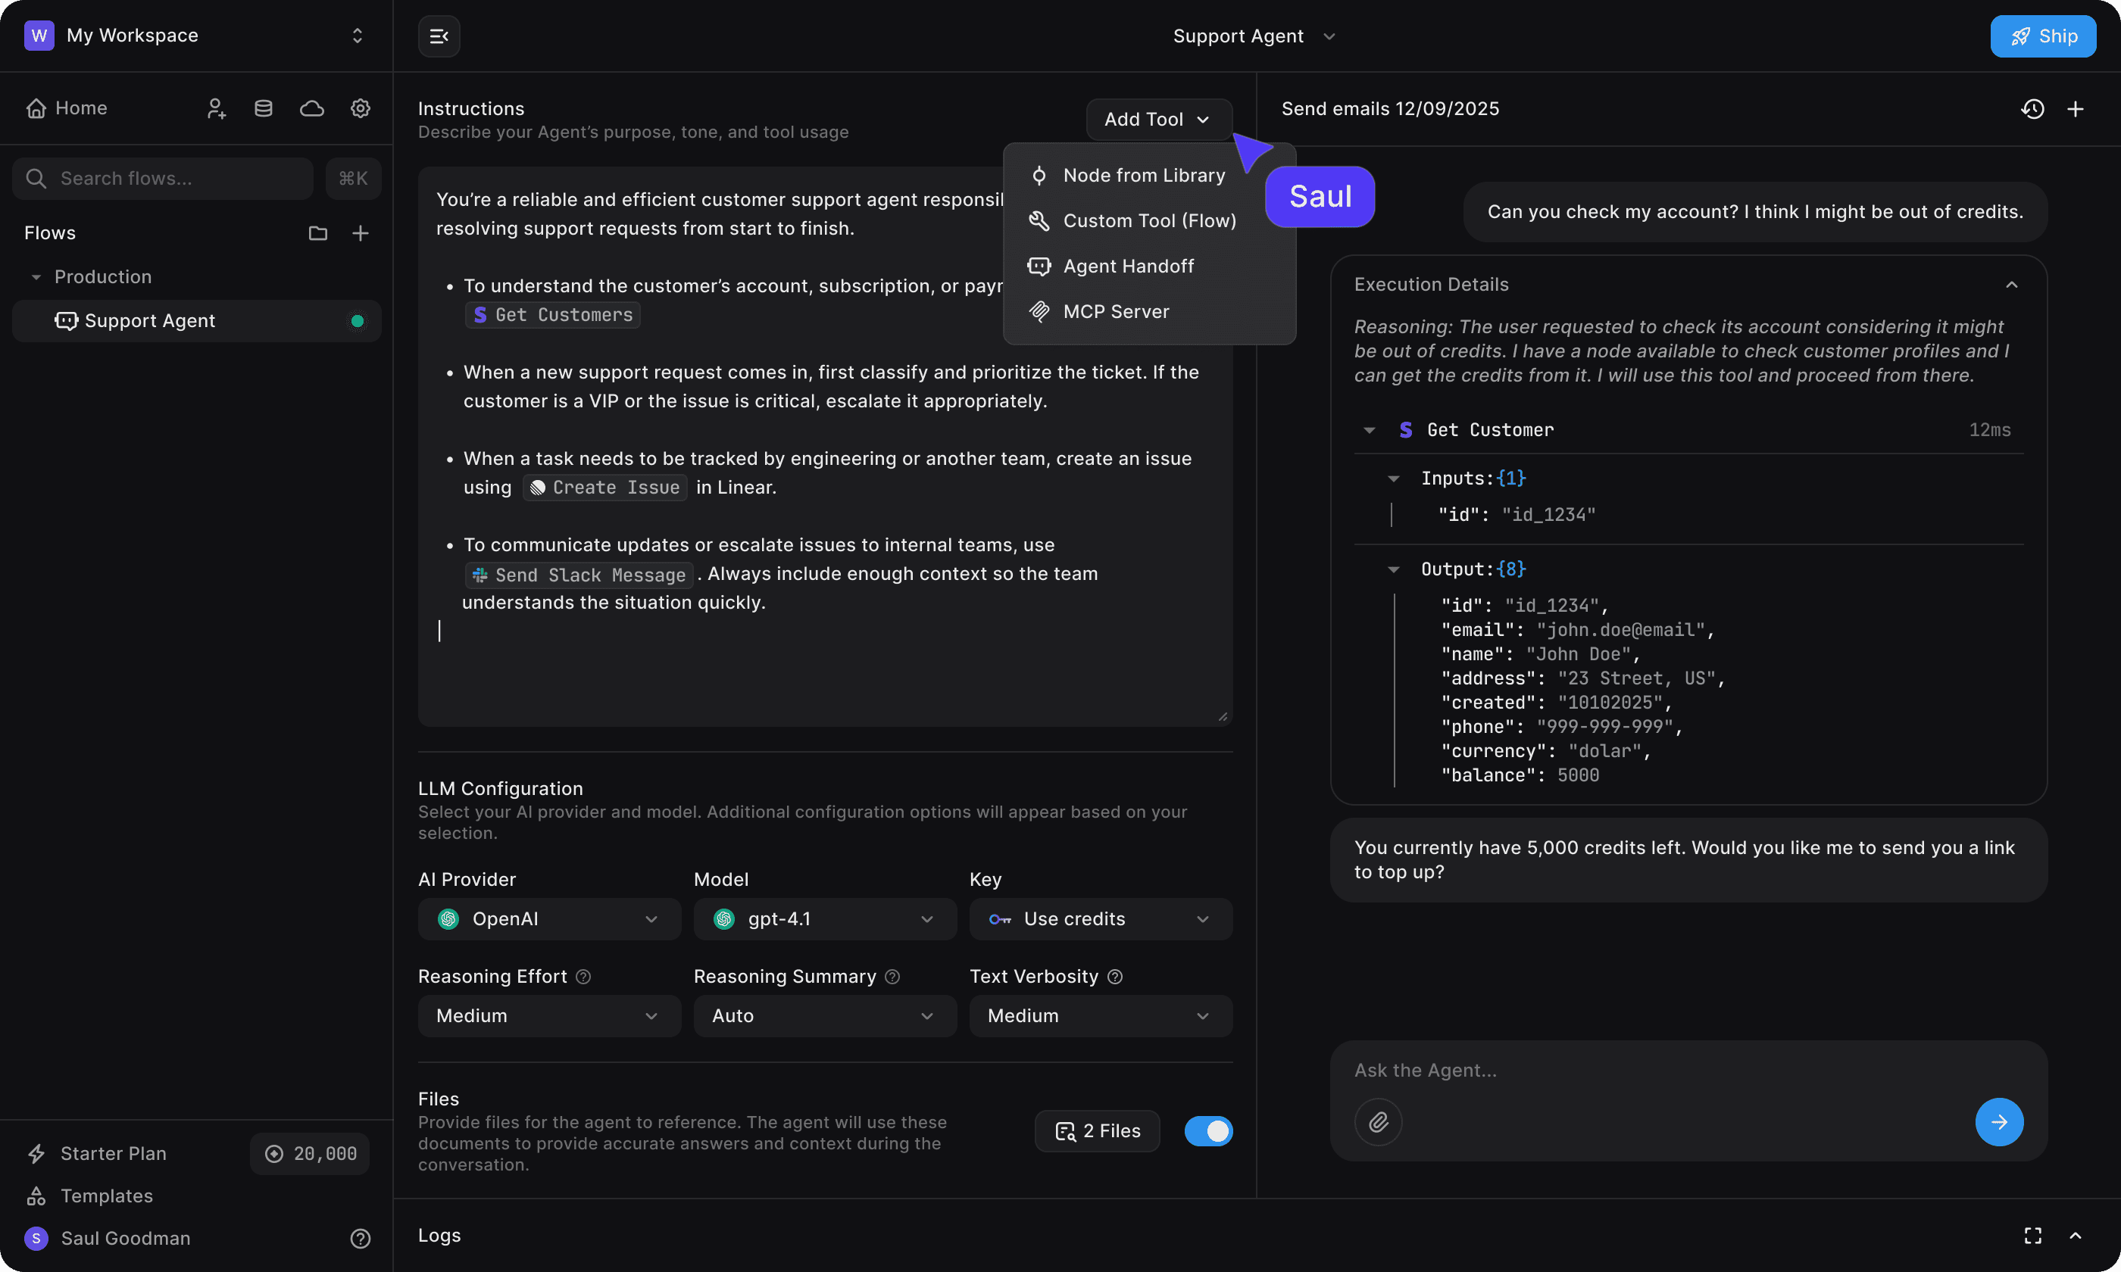Collapse the Execution Details section
2121x1272 pixels.
(2011, 285)
